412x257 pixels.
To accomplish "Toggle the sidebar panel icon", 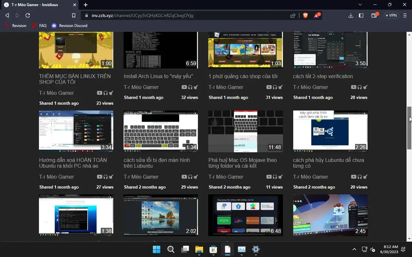I will click(x=361, y=15).
